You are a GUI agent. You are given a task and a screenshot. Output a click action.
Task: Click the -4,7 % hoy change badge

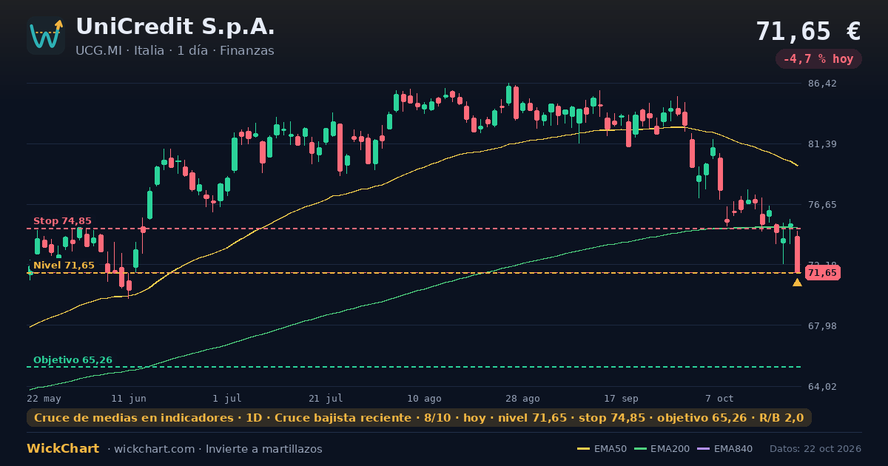(818, 59)
